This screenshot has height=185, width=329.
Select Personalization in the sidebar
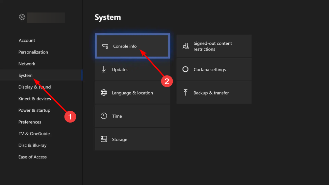pyautogui.click(x=33, y=52)
